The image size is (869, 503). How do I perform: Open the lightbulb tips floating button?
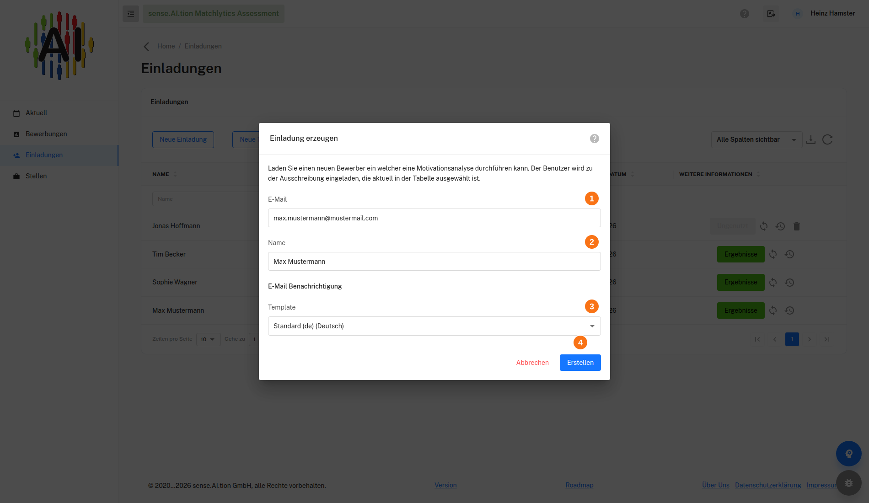[849, 454]
